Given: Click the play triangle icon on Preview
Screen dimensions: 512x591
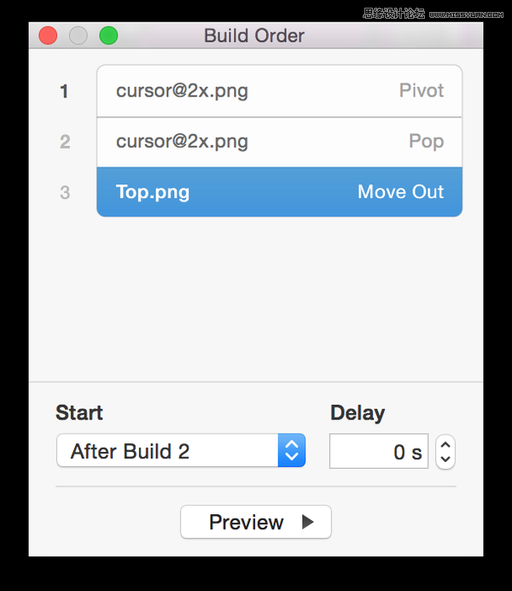Looking at the screenshot, I should pos(307,522).
